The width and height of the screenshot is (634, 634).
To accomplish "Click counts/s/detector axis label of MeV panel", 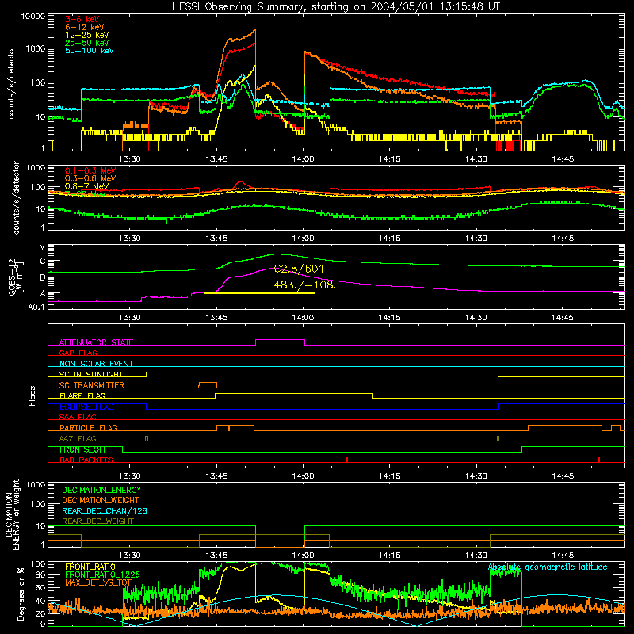I will 16,197.
